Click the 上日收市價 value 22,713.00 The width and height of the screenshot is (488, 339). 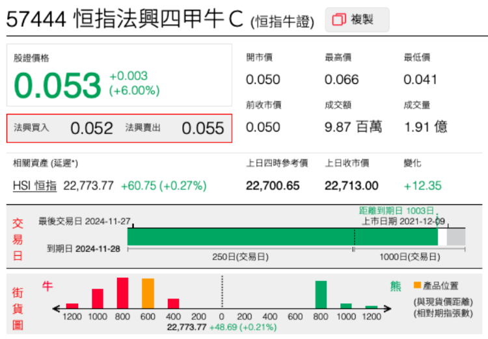pyautogui.click(x=351, y=186)
